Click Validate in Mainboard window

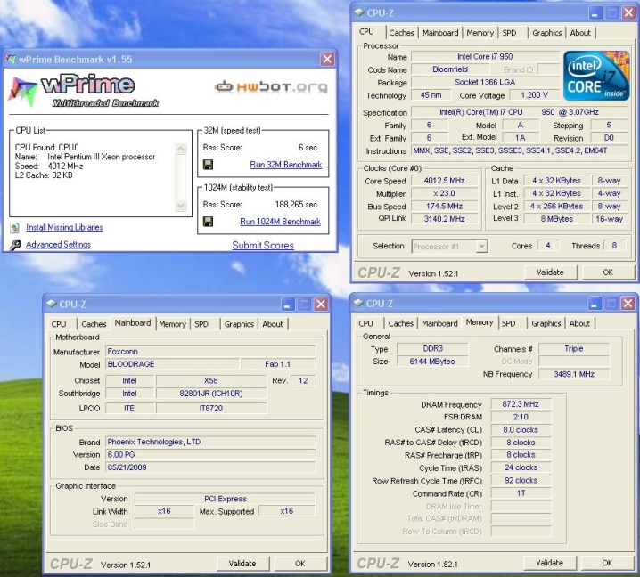coord(242,564)
